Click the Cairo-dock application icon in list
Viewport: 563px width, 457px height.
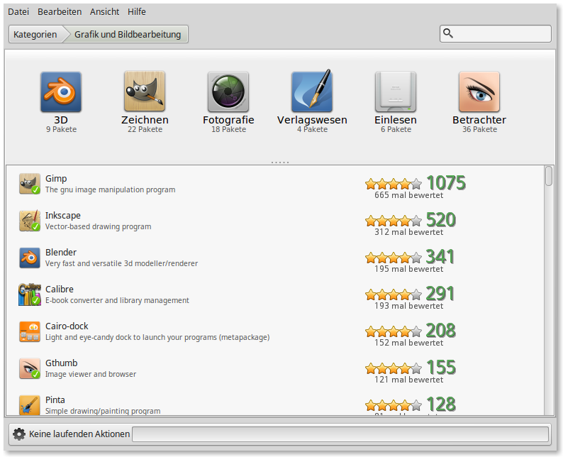coord(30,331)
